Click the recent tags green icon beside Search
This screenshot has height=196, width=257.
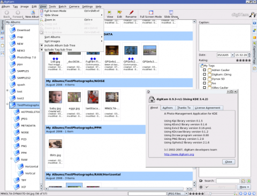[x=249, y=181]
